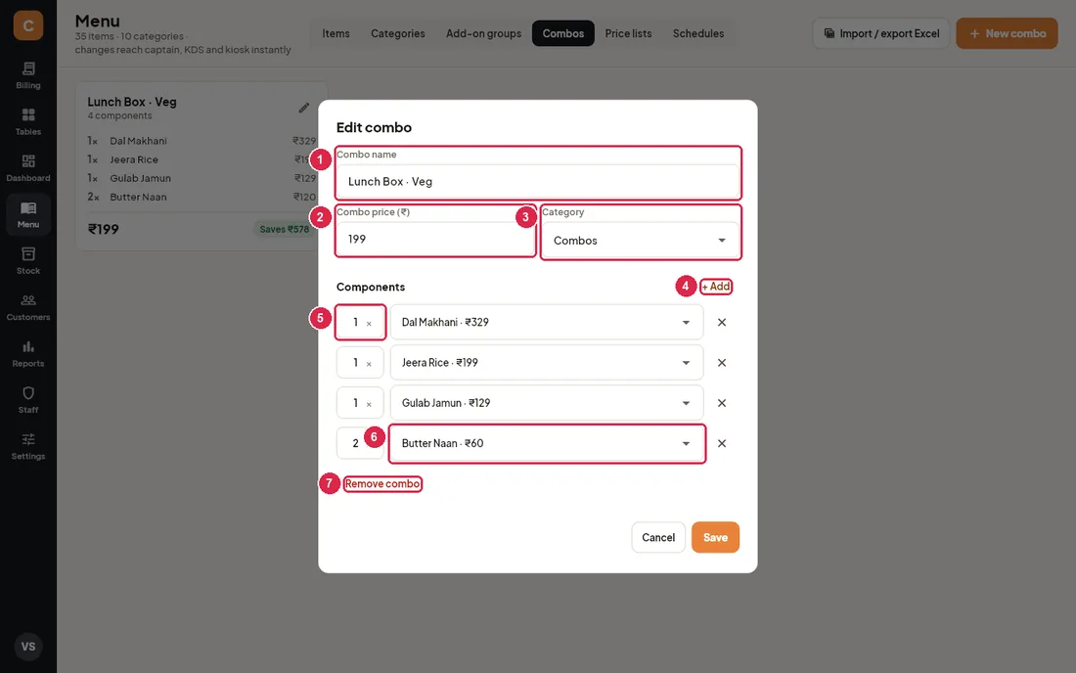The height and width of the screenshot is (673, 1076).
Task: Click the orange C app logo
Action: (x=28, y=25)
